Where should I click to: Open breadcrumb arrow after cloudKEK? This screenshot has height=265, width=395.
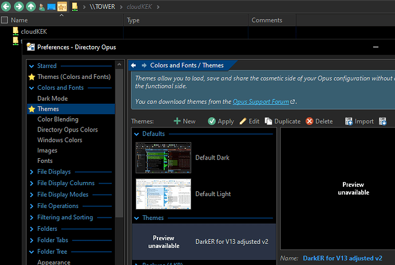pos(158,7)
